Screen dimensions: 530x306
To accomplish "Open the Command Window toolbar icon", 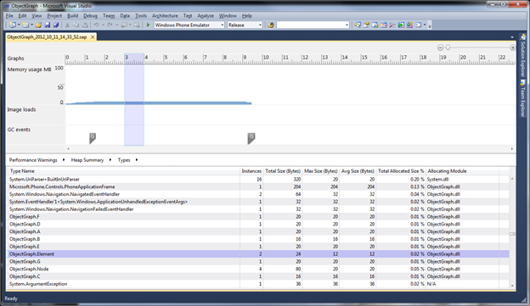I will (419, 25).
